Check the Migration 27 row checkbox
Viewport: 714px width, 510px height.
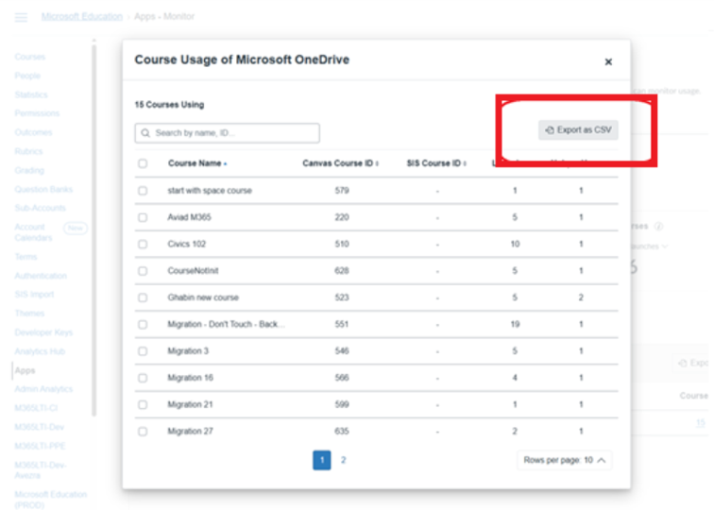(143, 432)
